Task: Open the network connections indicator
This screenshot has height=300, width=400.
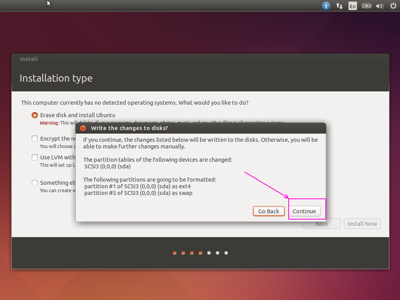Action: (339, 6)
